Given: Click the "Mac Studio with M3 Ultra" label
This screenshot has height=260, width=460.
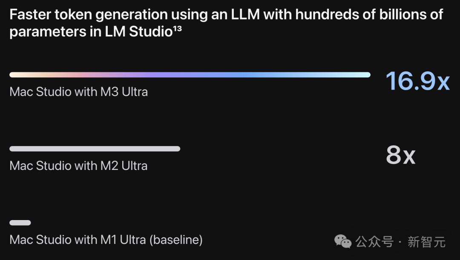Looking at the screenshot, I should (78, 92).
